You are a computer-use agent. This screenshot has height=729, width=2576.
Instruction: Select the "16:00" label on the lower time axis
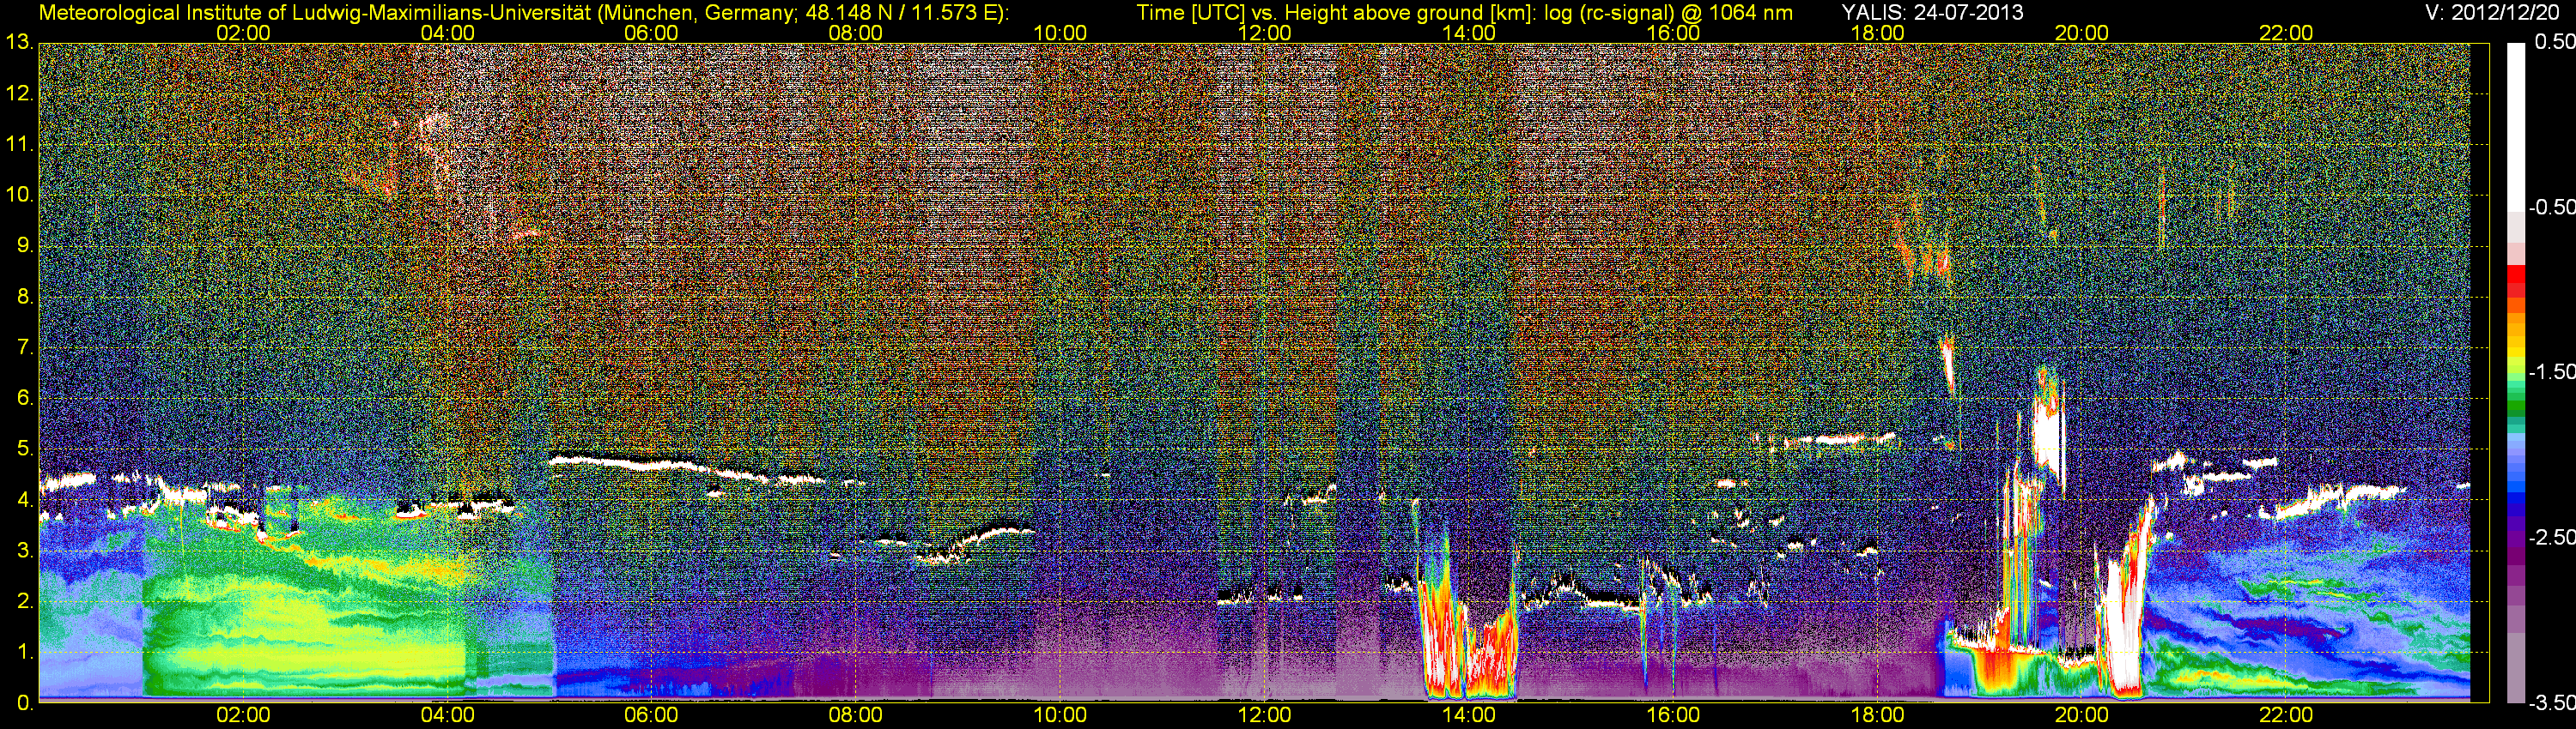(1673, 716)
